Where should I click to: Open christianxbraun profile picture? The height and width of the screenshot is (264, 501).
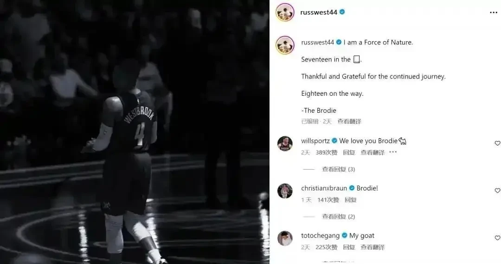[285, 191]
